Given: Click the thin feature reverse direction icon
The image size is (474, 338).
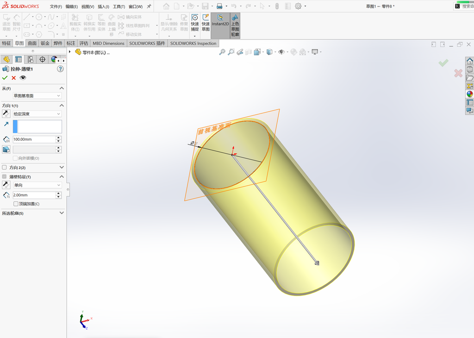Looking at the screenshot, I should coord(6,185).
